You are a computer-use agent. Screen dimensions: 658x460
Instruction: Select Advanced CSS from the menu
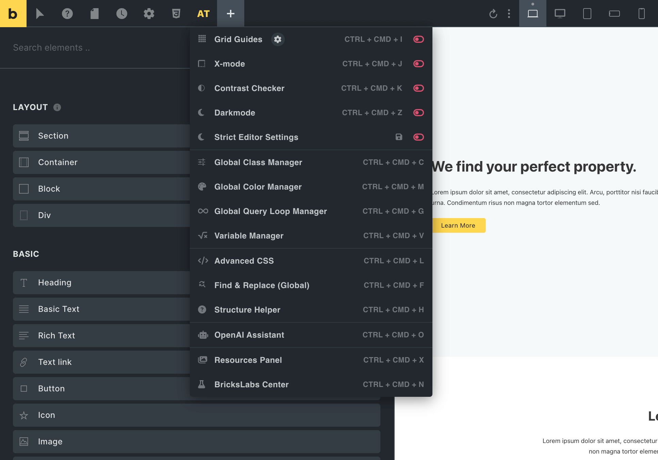tap(244, 261)
